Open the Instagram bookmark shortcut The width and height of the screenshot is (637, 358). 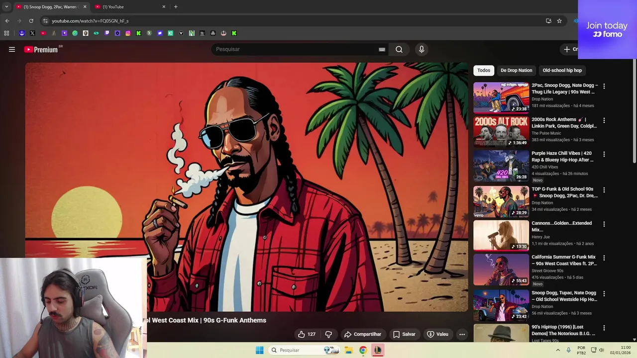(x=128, y=33)
